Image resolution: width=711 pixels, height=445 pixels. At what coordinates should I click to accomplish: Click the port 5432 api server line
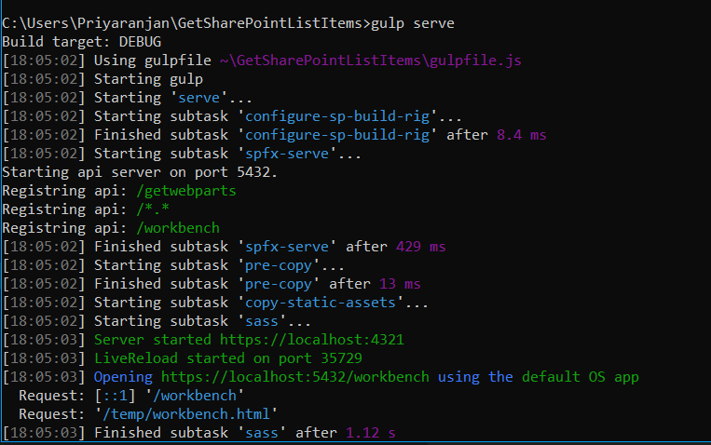[x=140, y=172]
